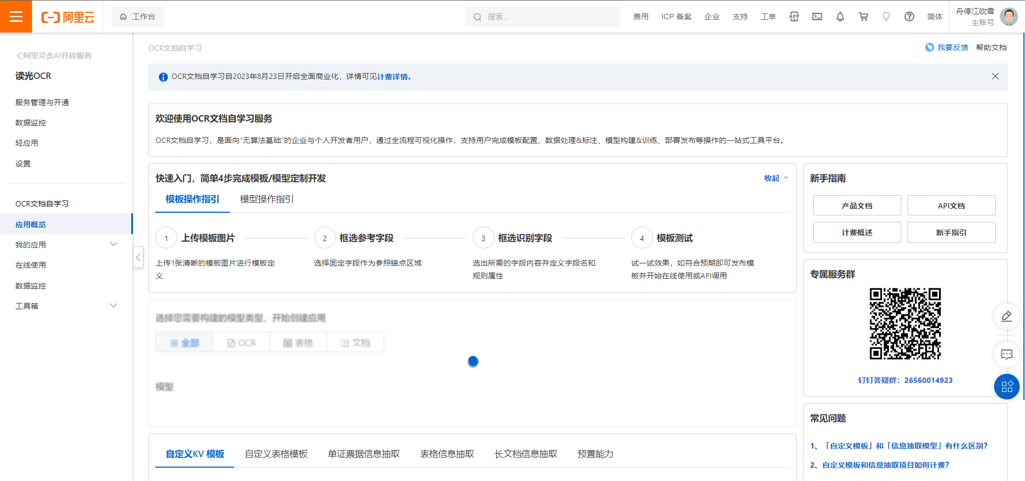Switch to 模板操作指引 tab

click(192, 199)
